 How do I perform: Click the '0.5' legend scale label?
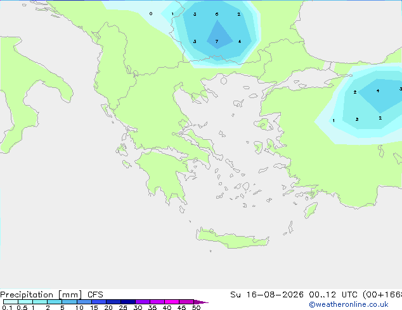point(22,307)
